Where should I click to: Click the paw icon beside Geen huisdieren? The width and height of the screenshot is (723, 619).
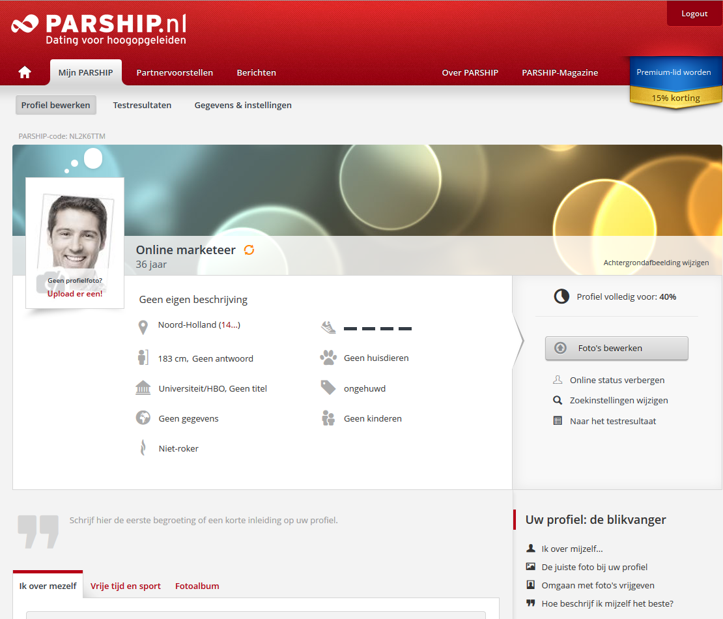pos(328,358)
